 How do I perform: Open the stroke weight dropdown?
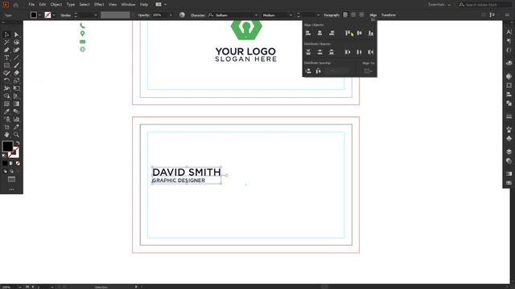pos(96,15)
